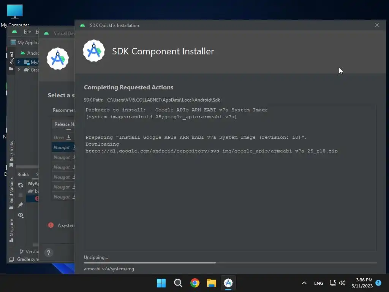Select the MyAp root node in the Build tree
This screenshot has height=292, width=389.
pos(33,184)
